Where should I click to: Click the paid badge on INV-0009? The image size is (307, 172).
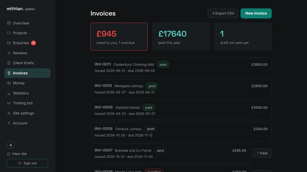[149, 107]
